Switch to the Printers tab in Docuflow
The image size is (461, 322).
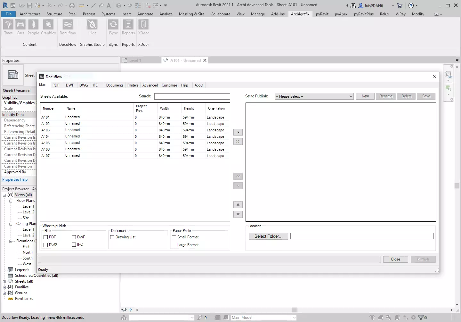point(133,85)
